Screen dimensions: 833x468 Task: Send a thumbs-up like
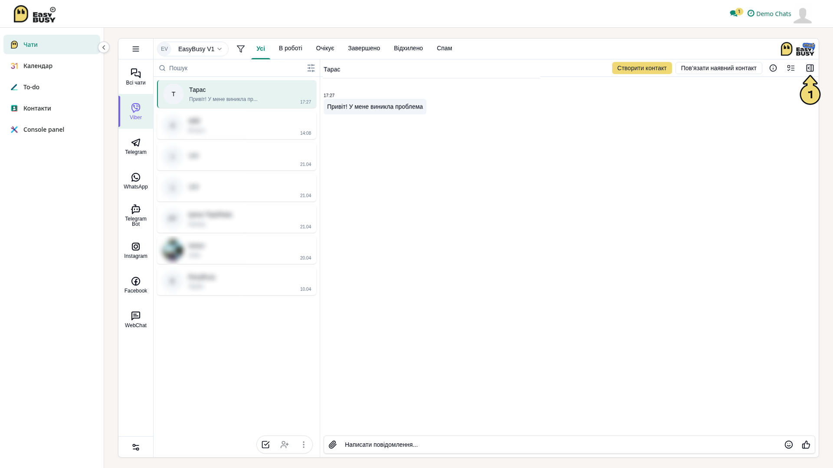(806, 445)
